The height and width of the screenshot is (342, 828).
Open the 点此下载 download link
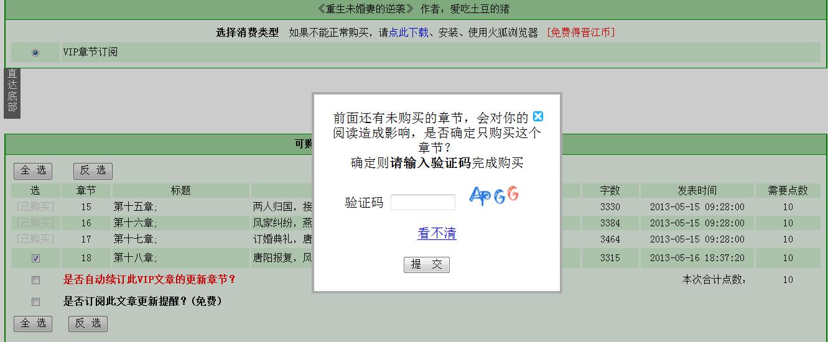click(408, 33)
